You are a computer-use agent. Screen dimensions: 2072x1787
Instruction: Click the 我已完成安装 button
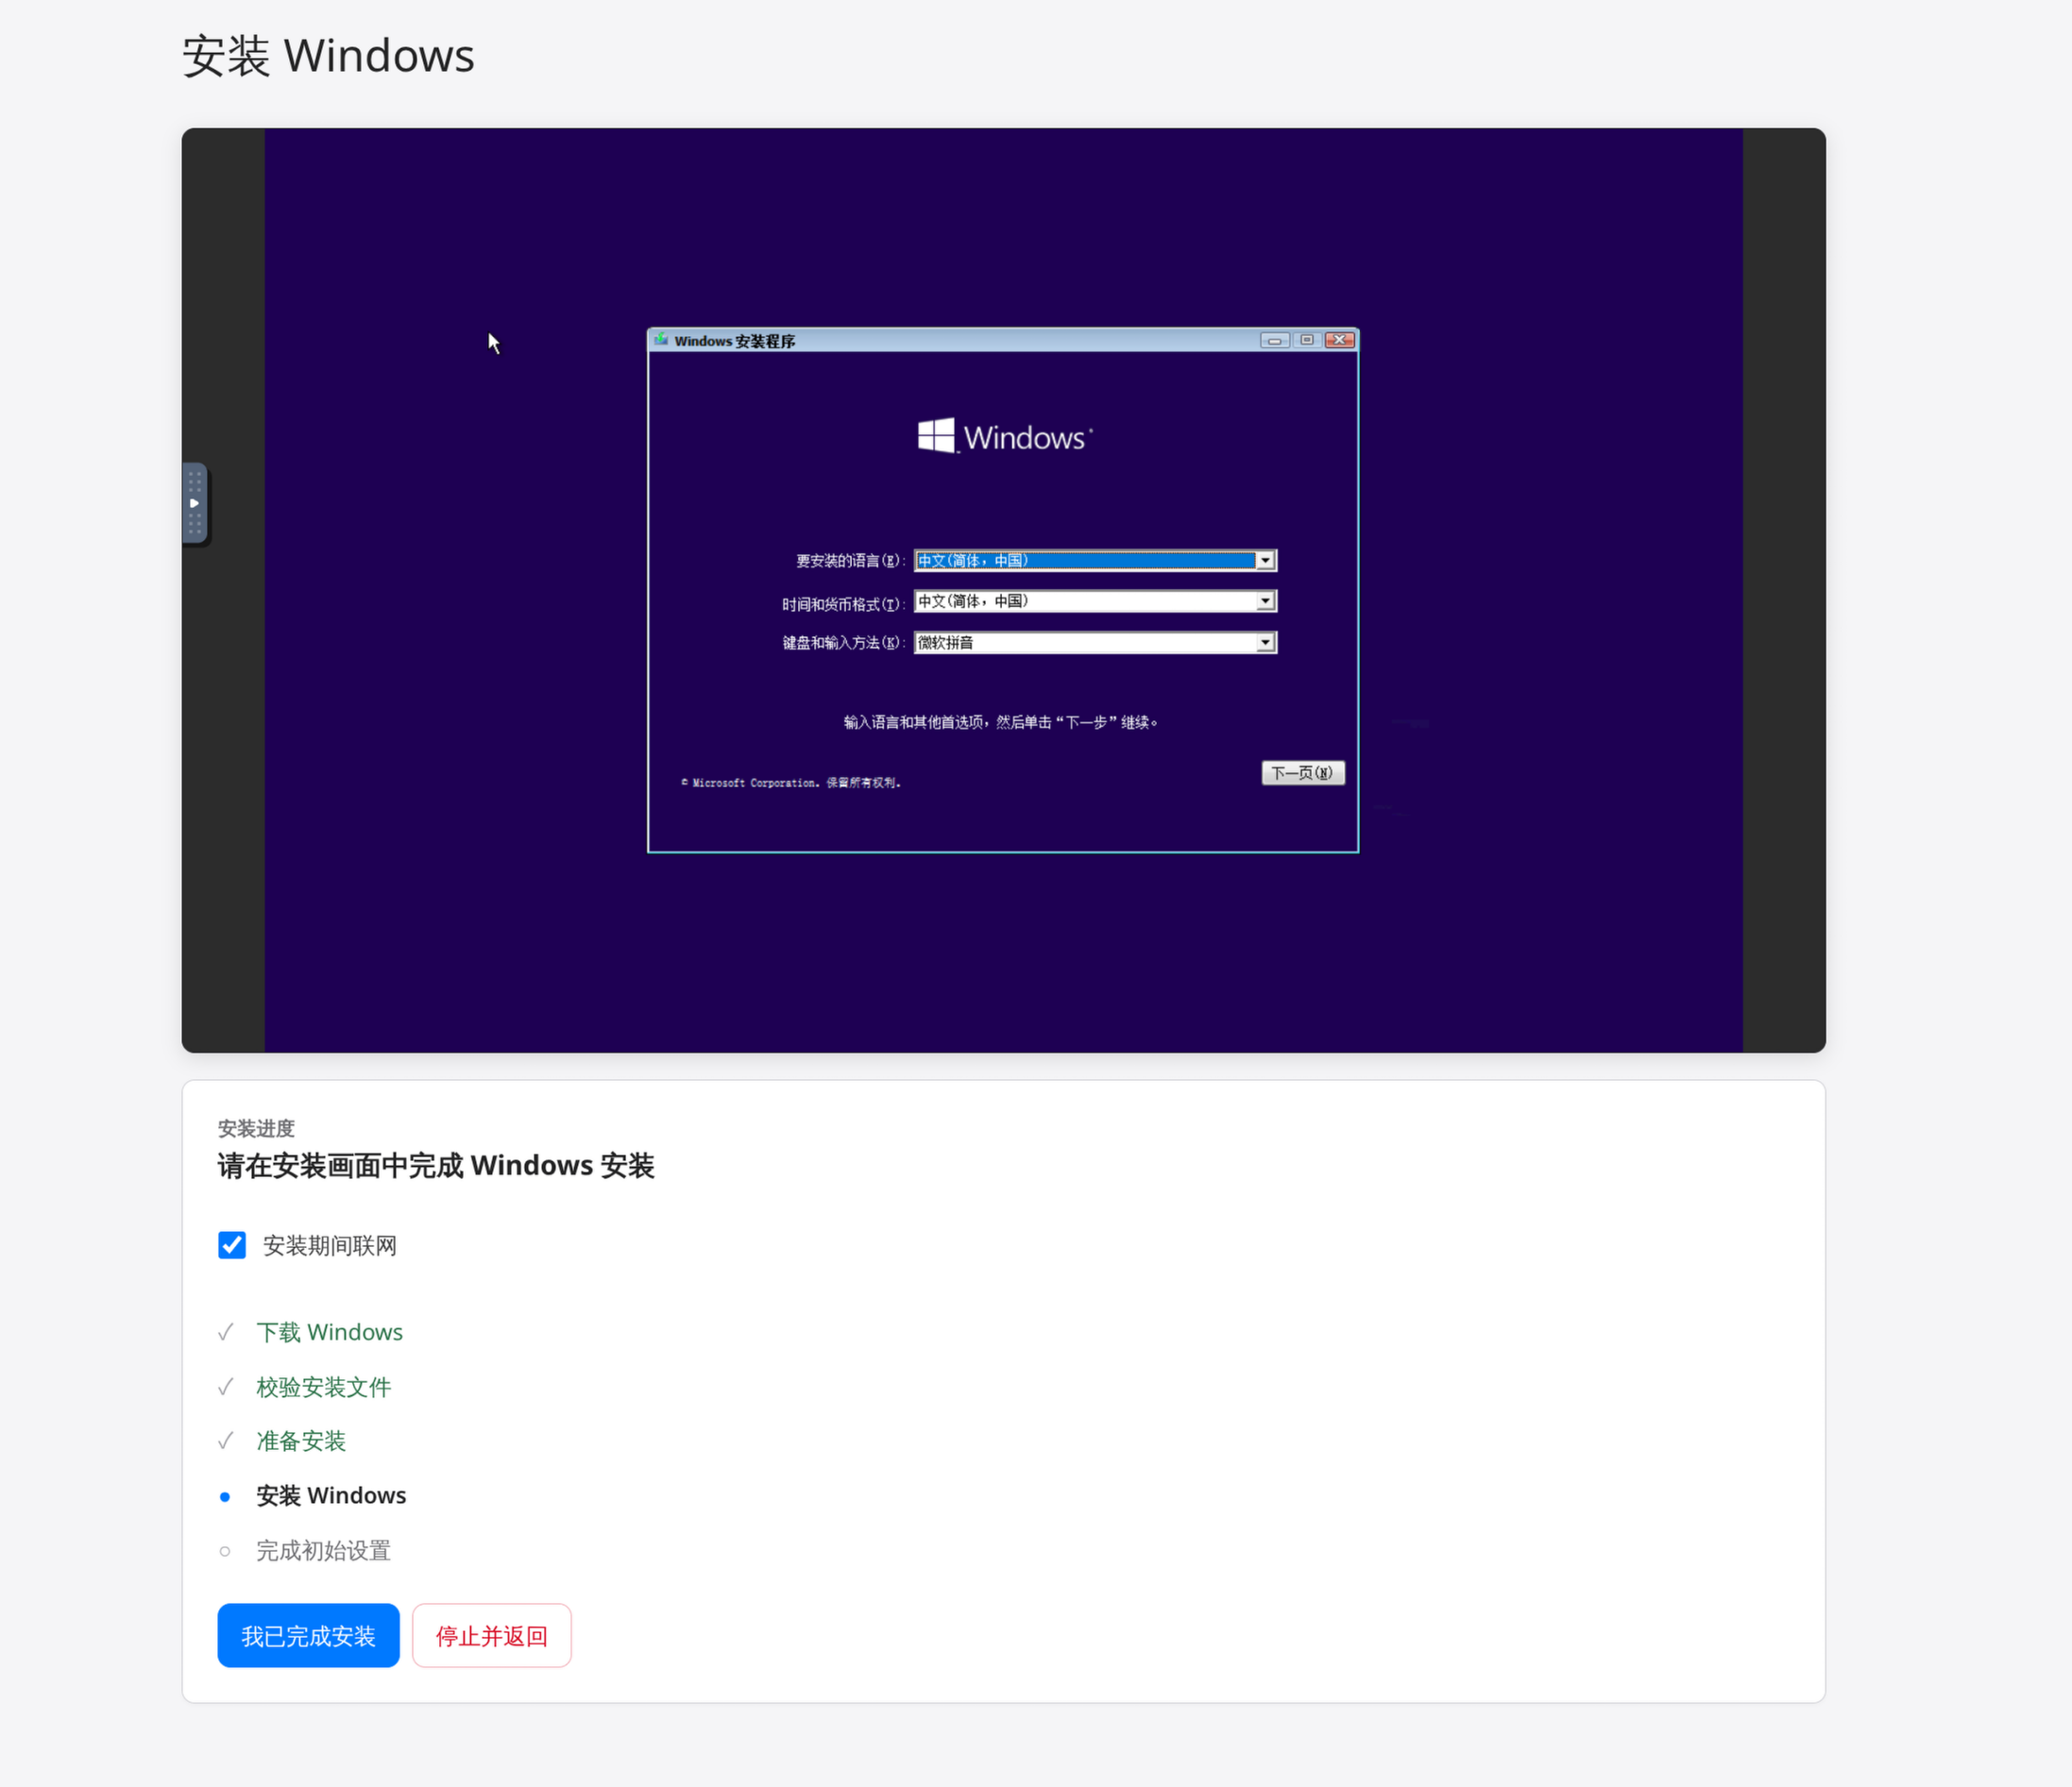[309, 1636]
